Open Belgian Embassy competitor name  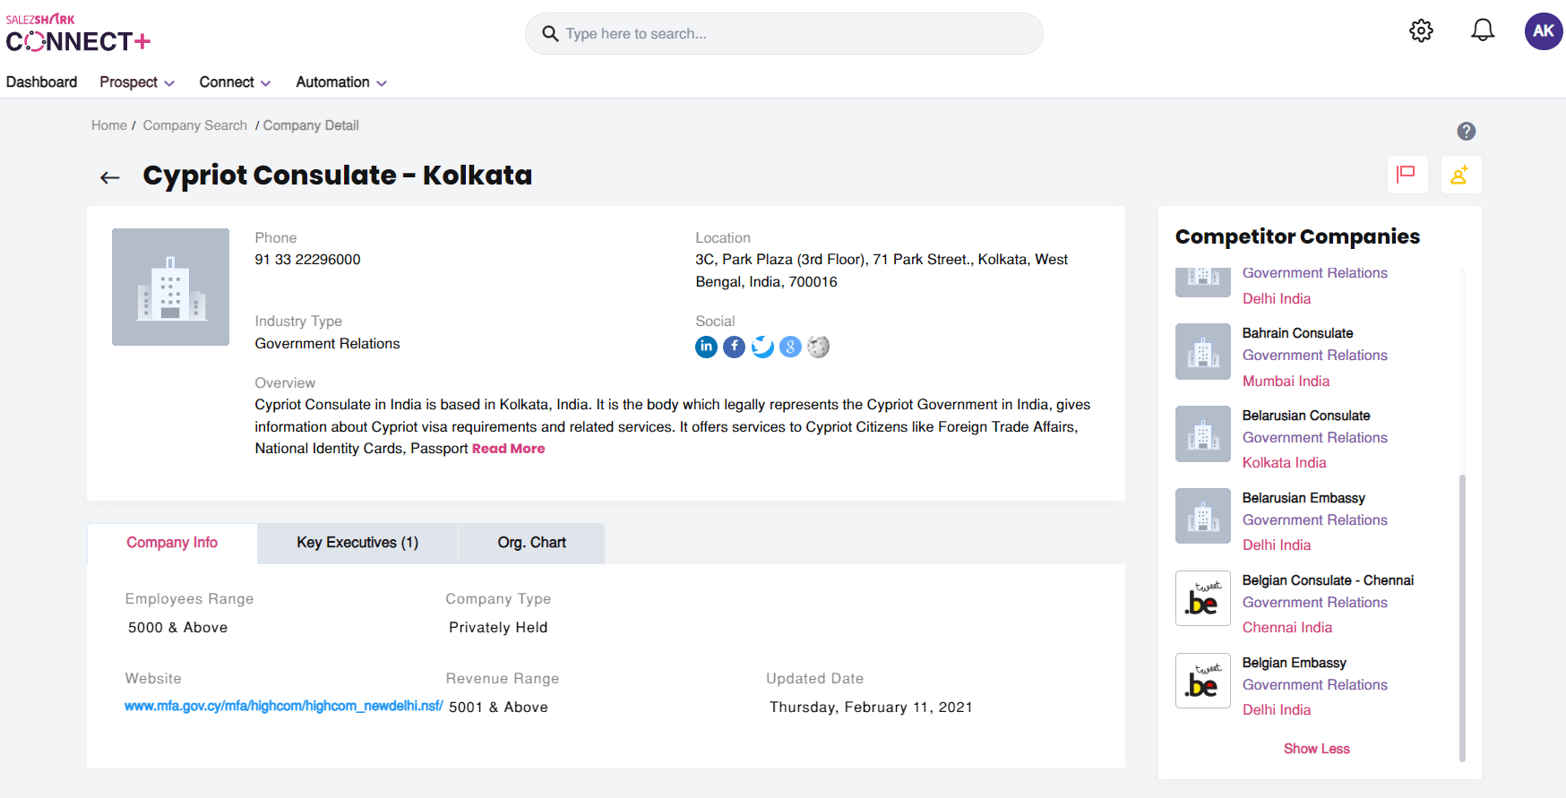coord(1295,663)
